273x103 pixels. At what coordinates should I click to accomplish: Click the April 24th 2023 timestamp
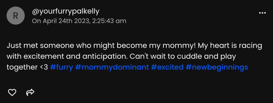[79, 21]
